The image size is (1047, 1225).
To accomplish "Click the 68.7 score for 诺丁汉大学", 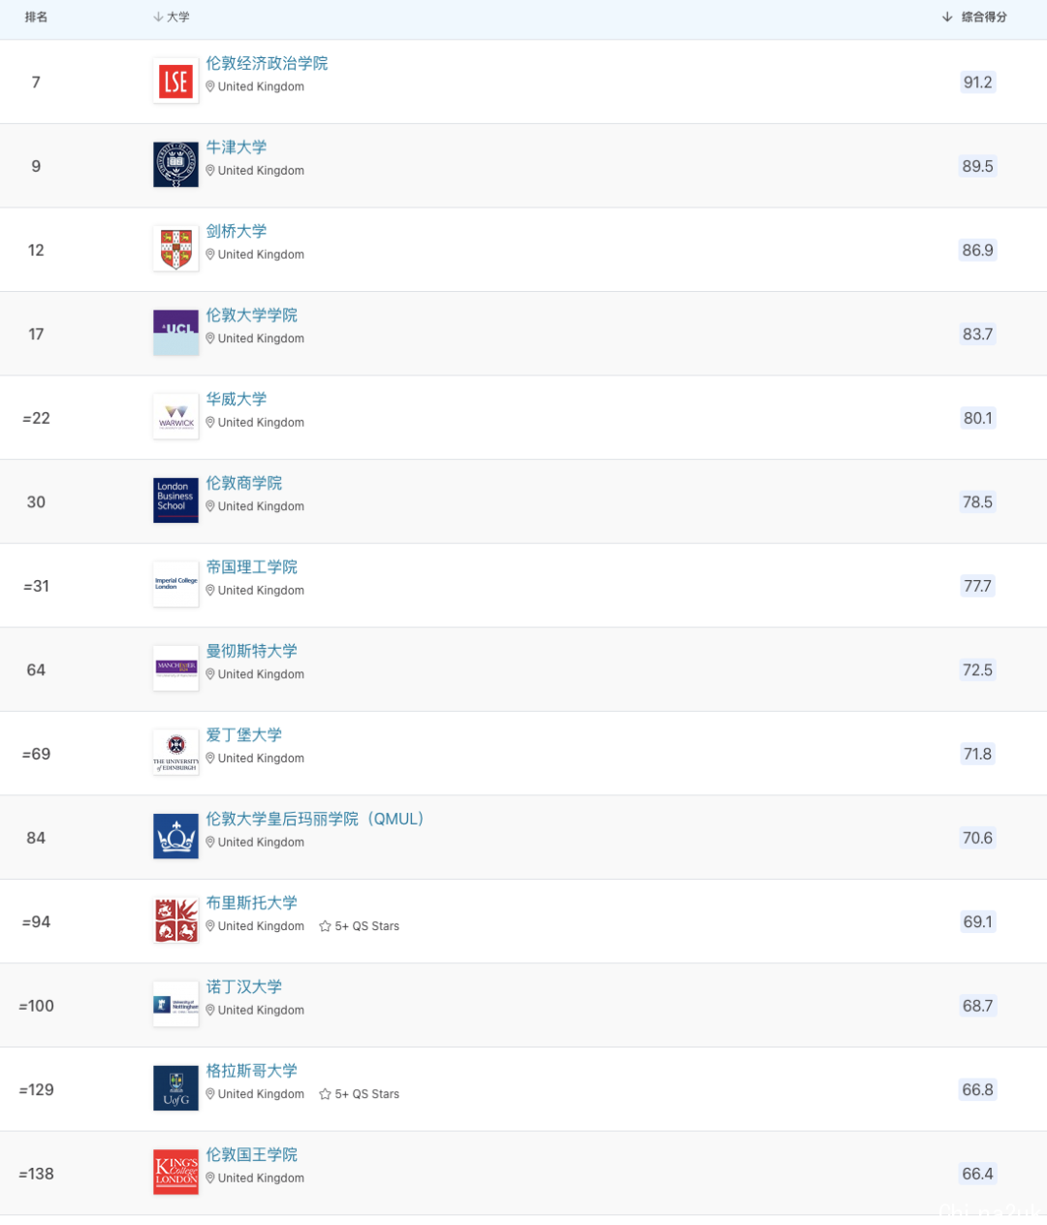I will 977,1006.
